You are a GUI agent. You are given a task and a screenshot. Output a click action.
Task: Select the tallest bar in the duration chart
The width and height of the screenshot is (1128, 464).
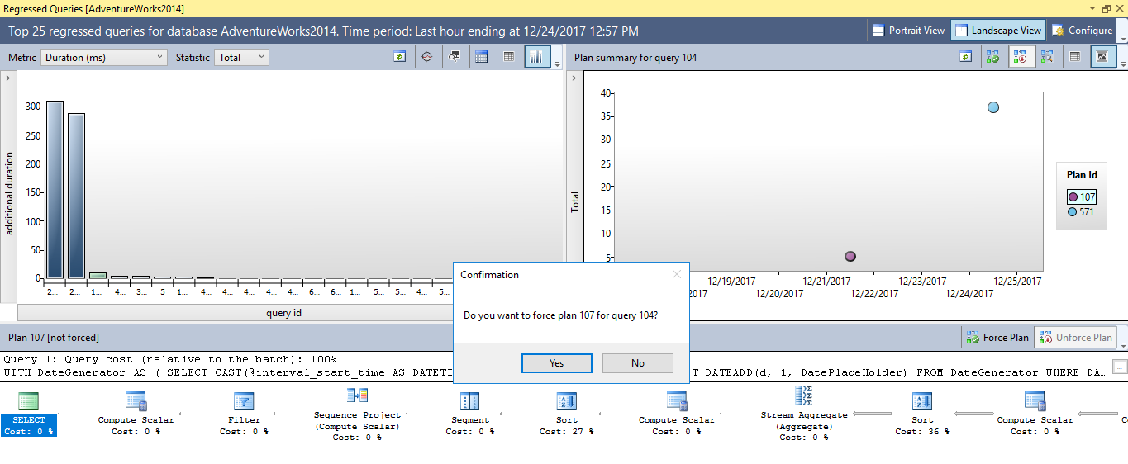point(55,190)
